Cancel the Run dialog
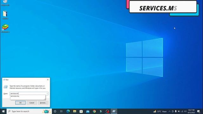 (32, 103)
